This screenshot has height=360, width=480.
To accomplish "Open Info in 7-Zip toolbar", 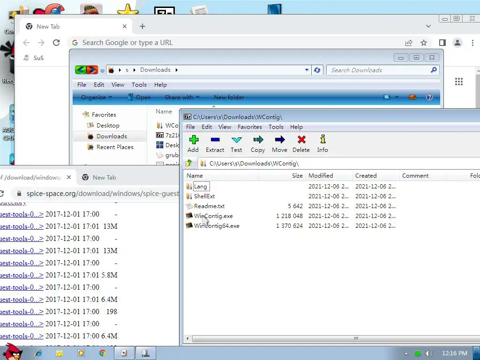I will (322, 143).
